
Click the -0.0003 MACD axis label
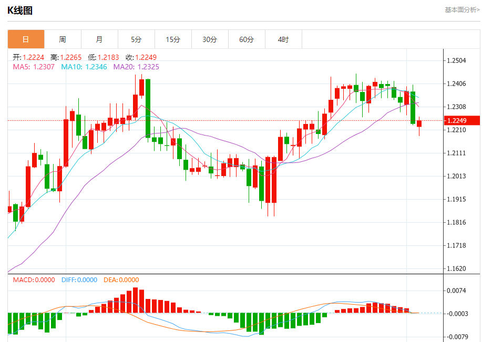(x=457, y=314)
